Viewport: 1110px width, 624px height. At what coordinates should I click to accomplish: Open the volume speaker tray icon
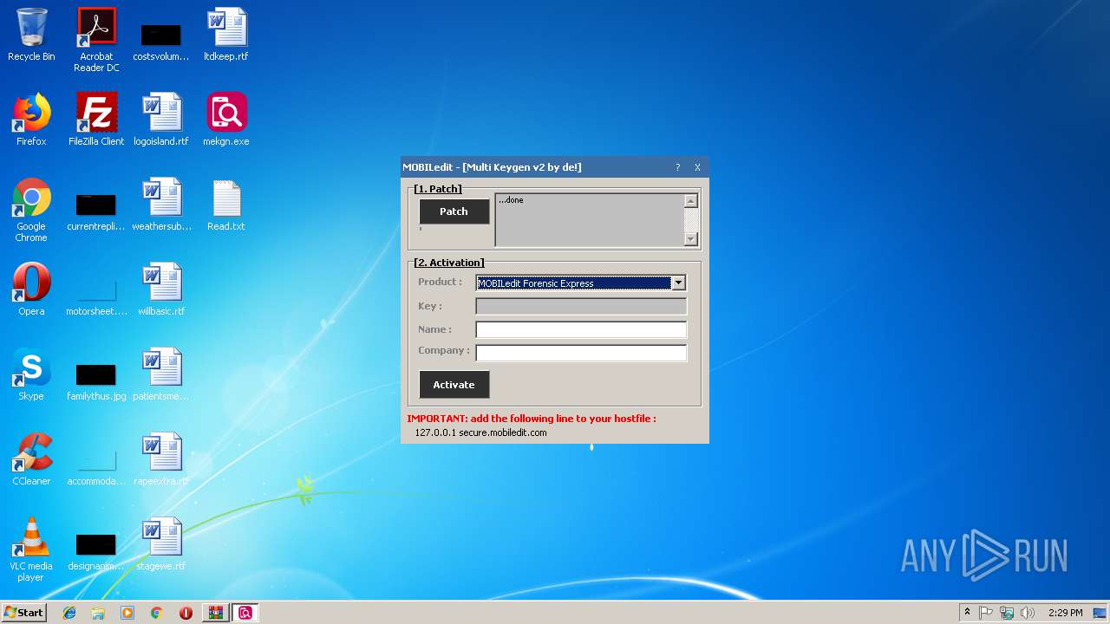(x=1028, y=613)
